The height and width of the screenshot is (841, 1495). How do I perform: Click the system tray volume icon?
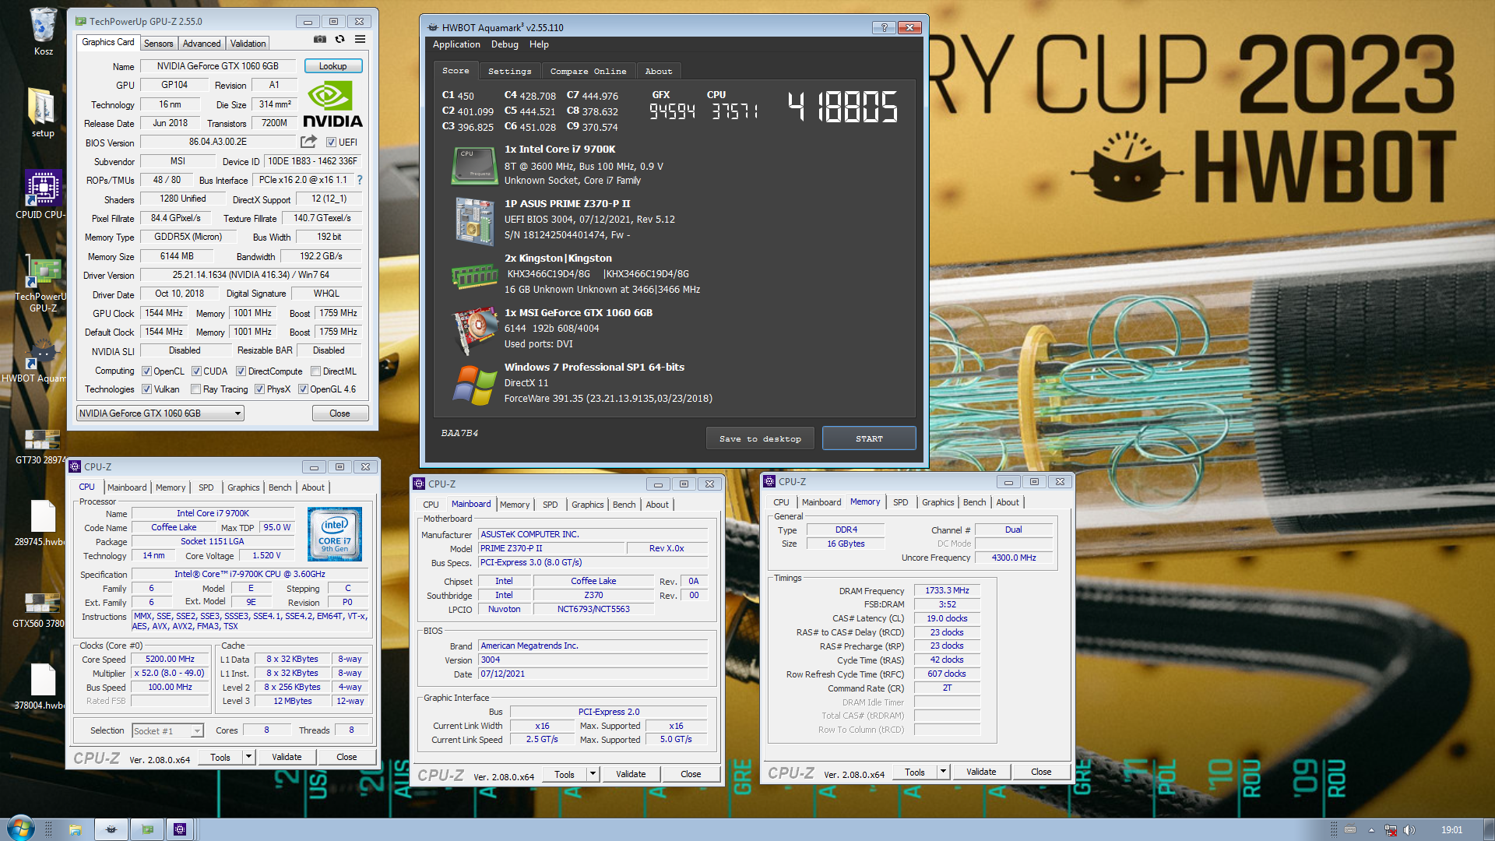(1409, 830)
